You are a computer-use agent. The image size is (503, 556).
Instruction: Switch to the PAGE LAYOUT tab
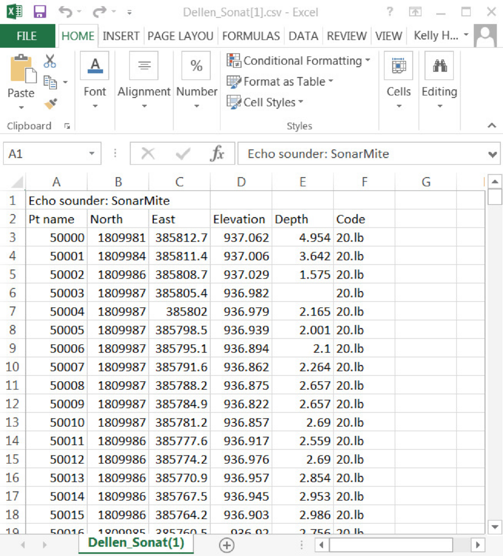180,36
